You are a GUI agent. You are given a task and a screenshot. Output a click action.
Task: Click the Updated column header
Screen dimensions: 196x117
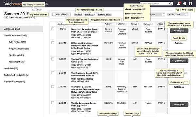click(61, 24)
